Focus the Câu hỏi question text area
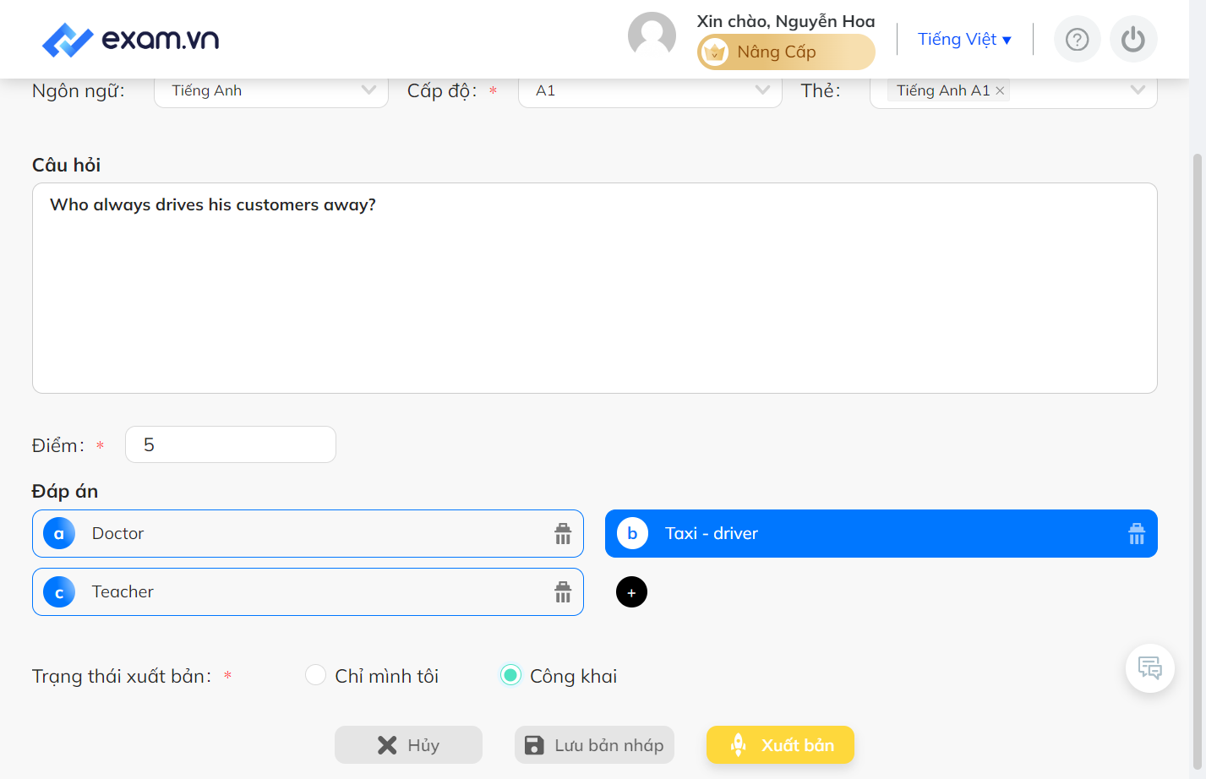Viewport: 1206px width, 779px height. [x=595, y=288]
